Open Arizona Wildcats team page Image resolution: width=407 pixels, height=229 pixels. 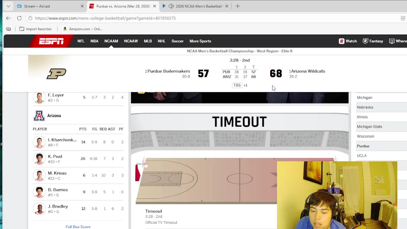pos(308,71)
